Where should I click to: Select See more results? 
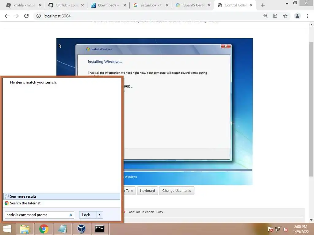tap(62, 196)
